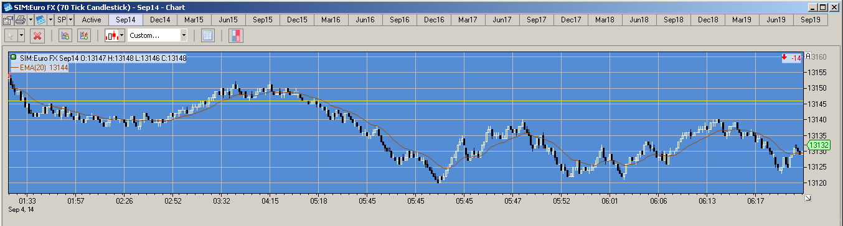The height and width of the screenshot is (226, 843).
Task: Maximize the chart window
Action: [x=823, y=7]
